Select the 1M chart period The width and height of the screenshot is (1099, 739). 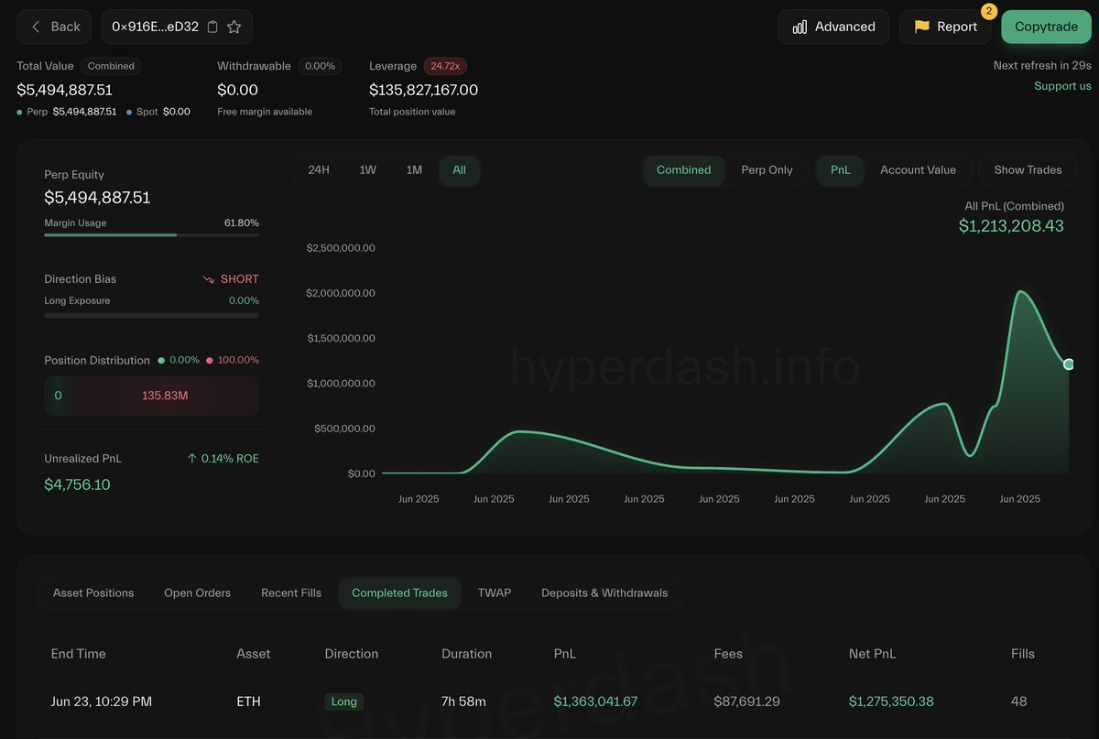coord(414,169)
